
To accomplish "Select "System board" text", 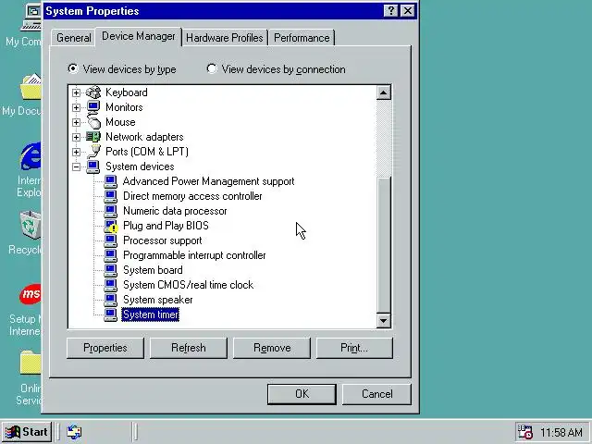I will (153, 270).
